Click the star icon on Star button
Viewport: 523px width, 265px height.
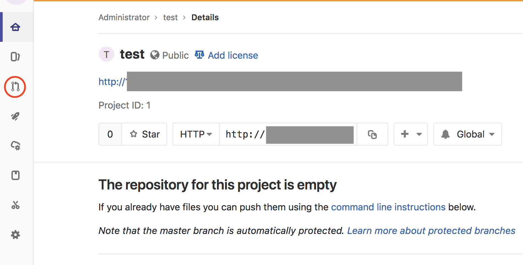pyautogui.click(x=134, y=134)
